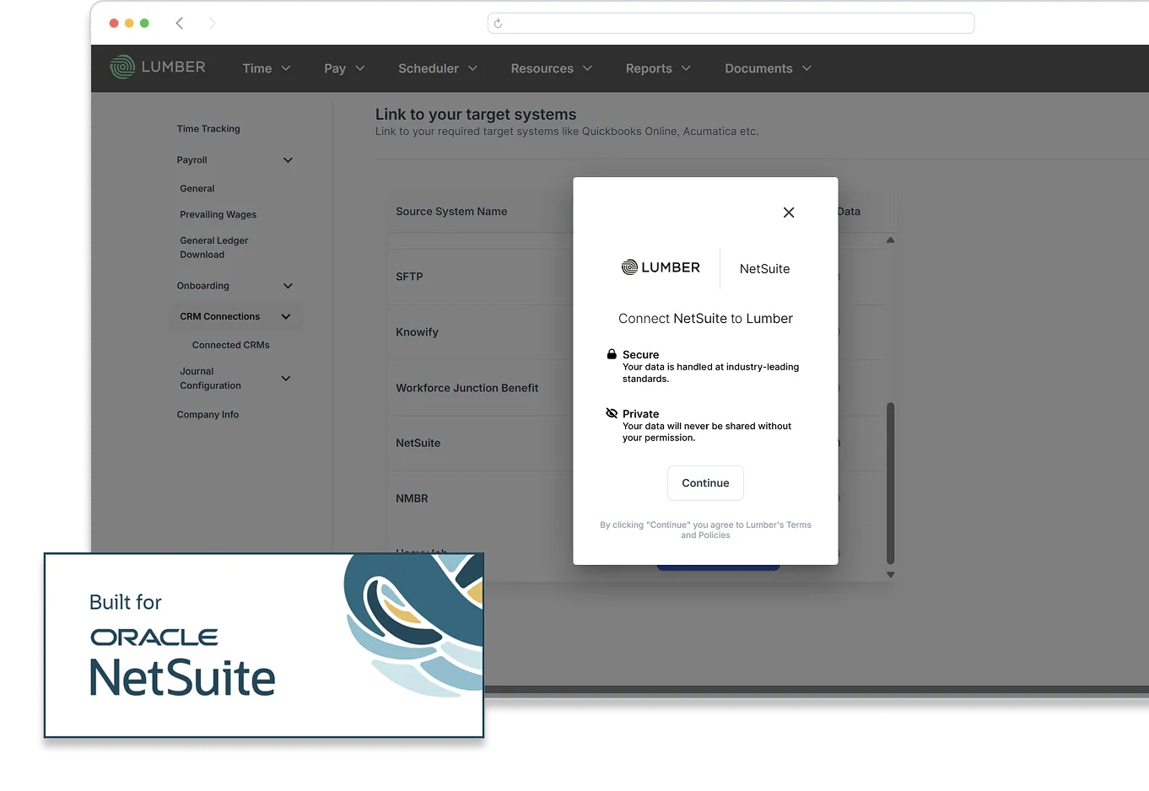Click the Lumber logo inside the connection modal
The image size is (1149, 791).
tap(661, 267)
